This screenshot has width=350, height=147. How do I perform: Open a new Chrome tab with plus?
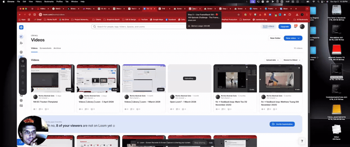tap(296, 9)
